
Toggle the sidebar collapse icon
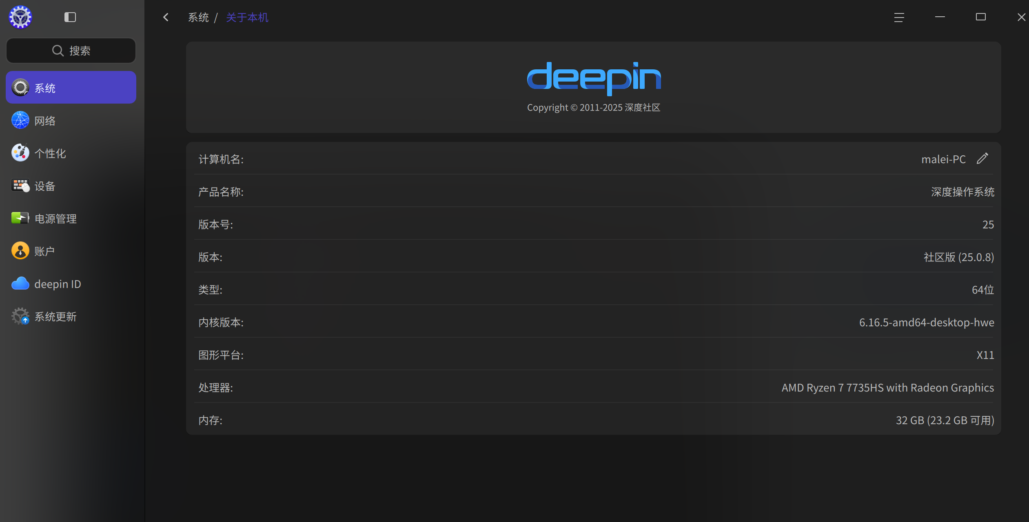click(x=70, y=17)
